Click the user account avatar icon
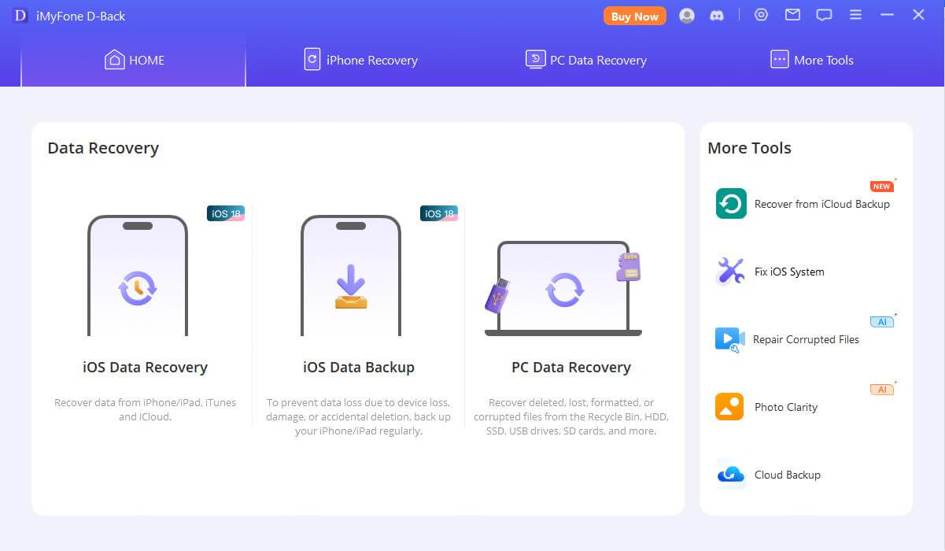This screenshot has width=945, height=551. coord(687,16)
